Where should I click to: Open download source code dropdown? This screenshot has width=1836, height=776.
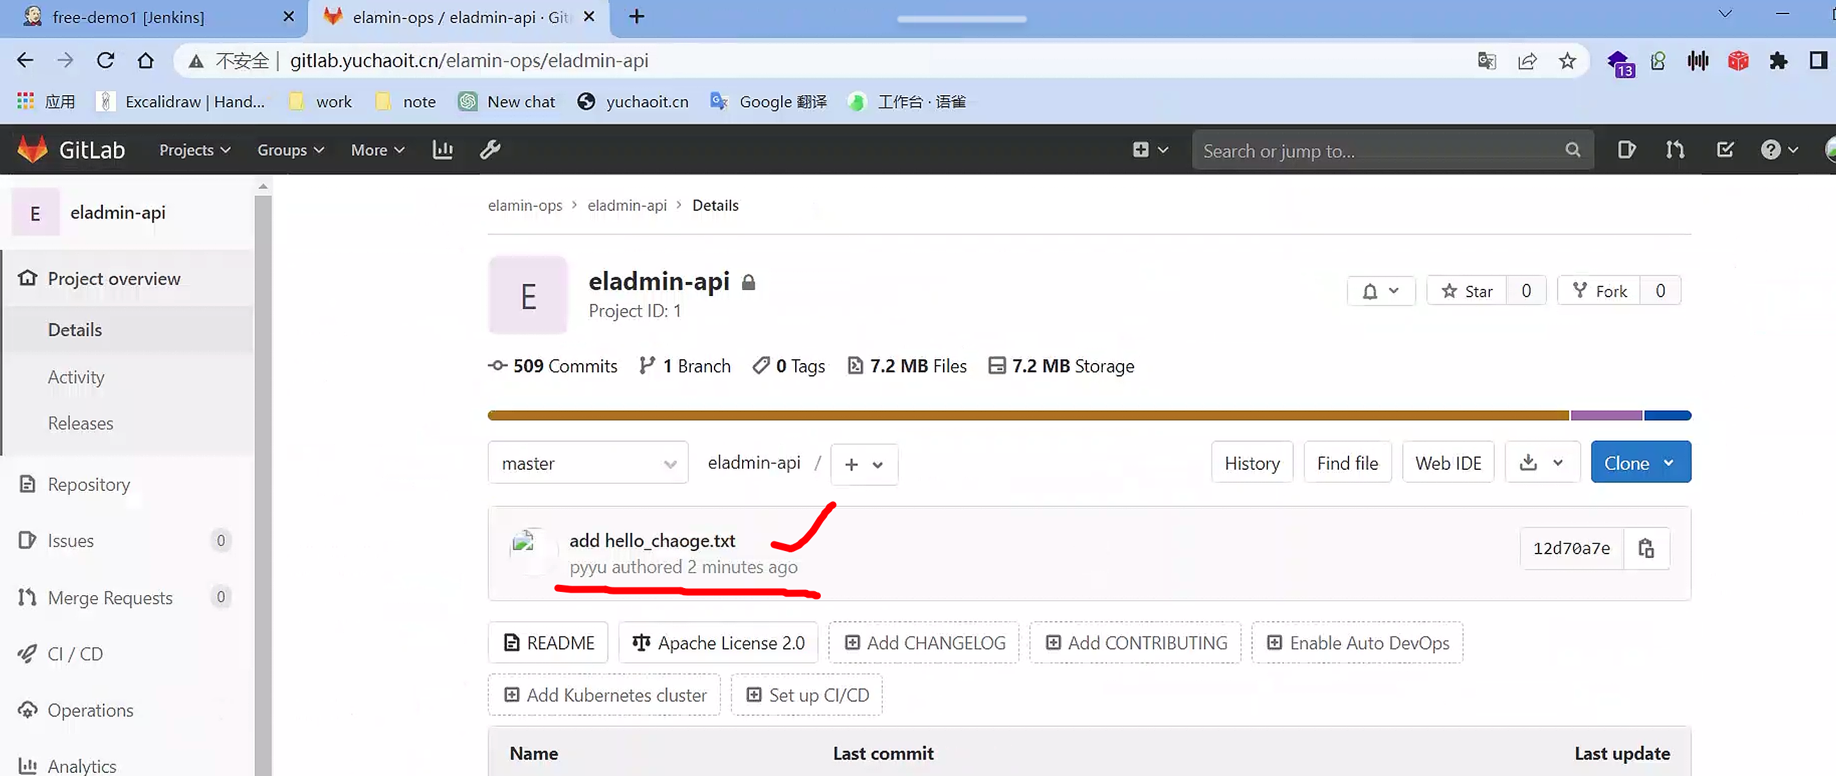tap(1542, 463)
